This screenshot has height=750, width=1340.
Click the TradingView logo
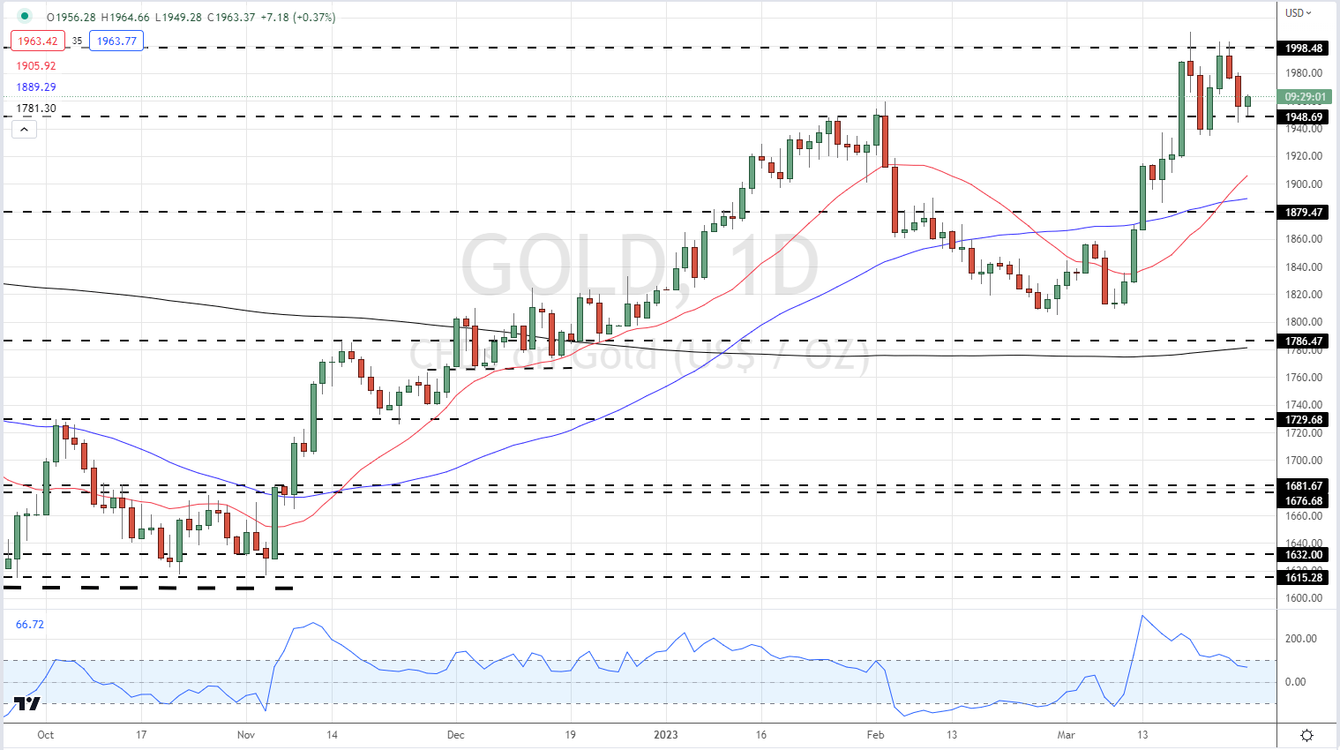(27, 703)
